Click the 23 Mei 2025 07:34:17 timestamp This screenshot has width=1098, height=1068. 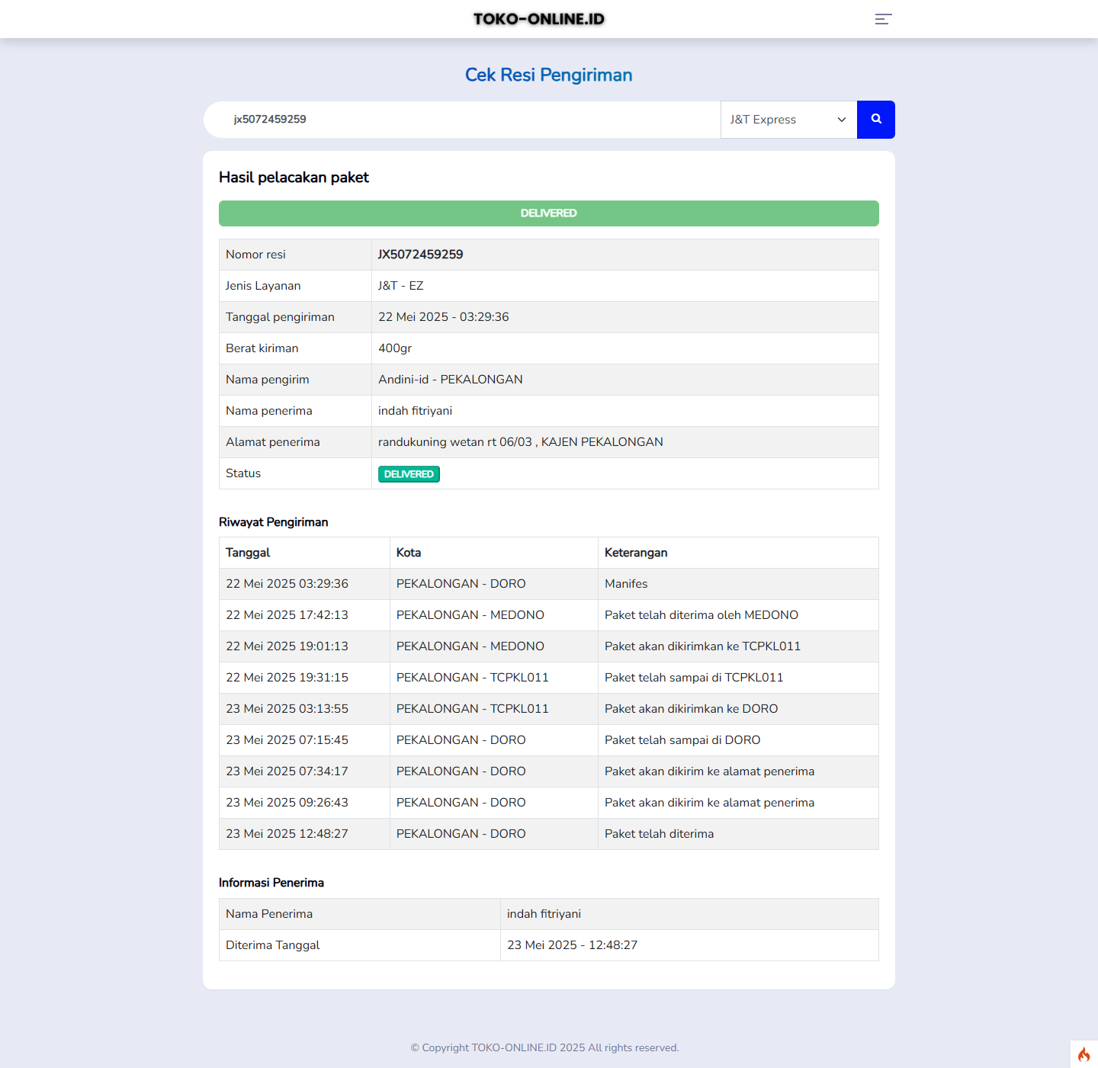(x=287, y=771)
